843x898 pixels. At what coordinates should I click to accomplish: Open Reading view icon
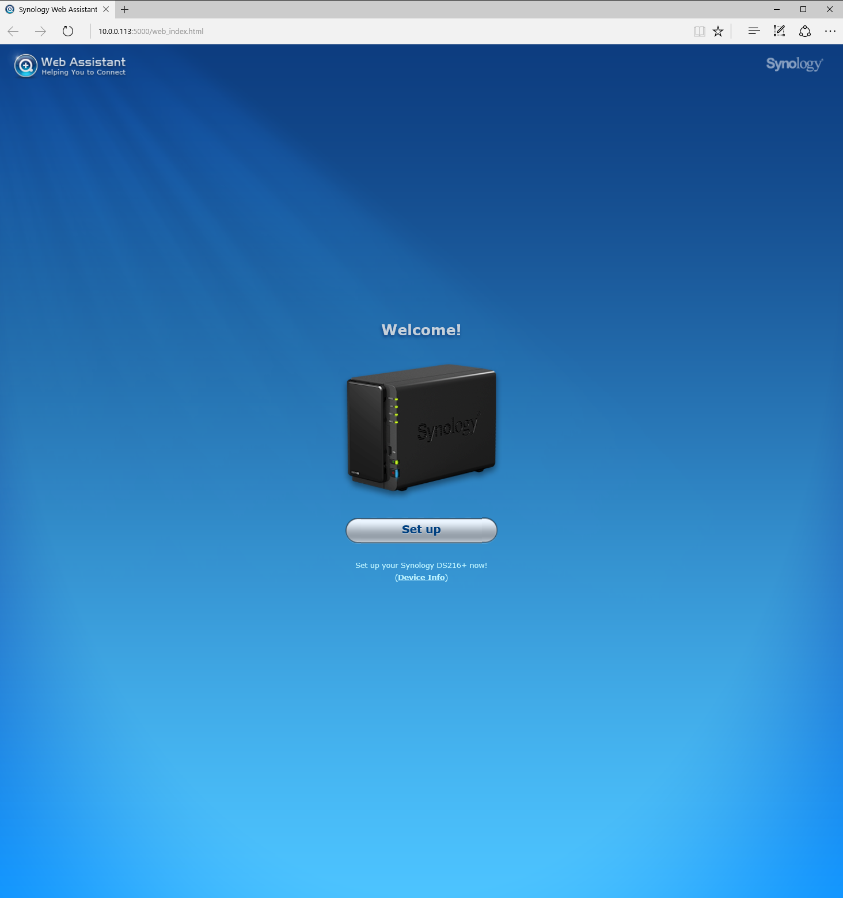tap(700, 31)
